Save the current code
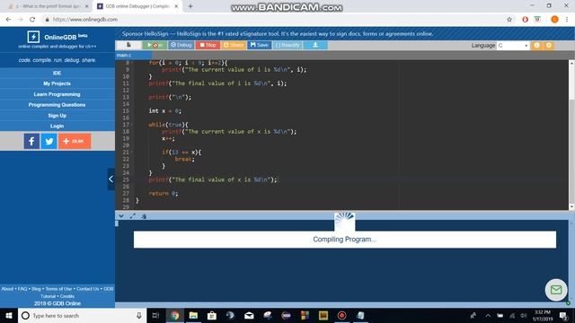Image resolution: width=575 pixels, height=323 pixels. tap(260, 45)
